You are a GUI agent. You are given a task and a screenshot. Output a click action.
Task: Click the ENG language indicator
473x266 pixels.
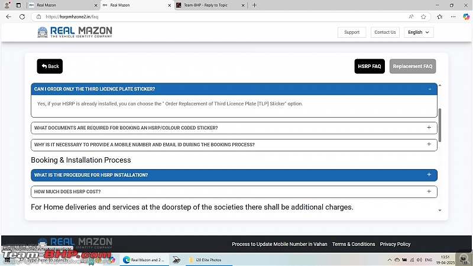coord(428,259)
